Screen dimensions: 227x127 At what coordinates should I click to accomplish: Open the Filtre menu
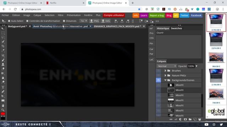pos(61,15)
